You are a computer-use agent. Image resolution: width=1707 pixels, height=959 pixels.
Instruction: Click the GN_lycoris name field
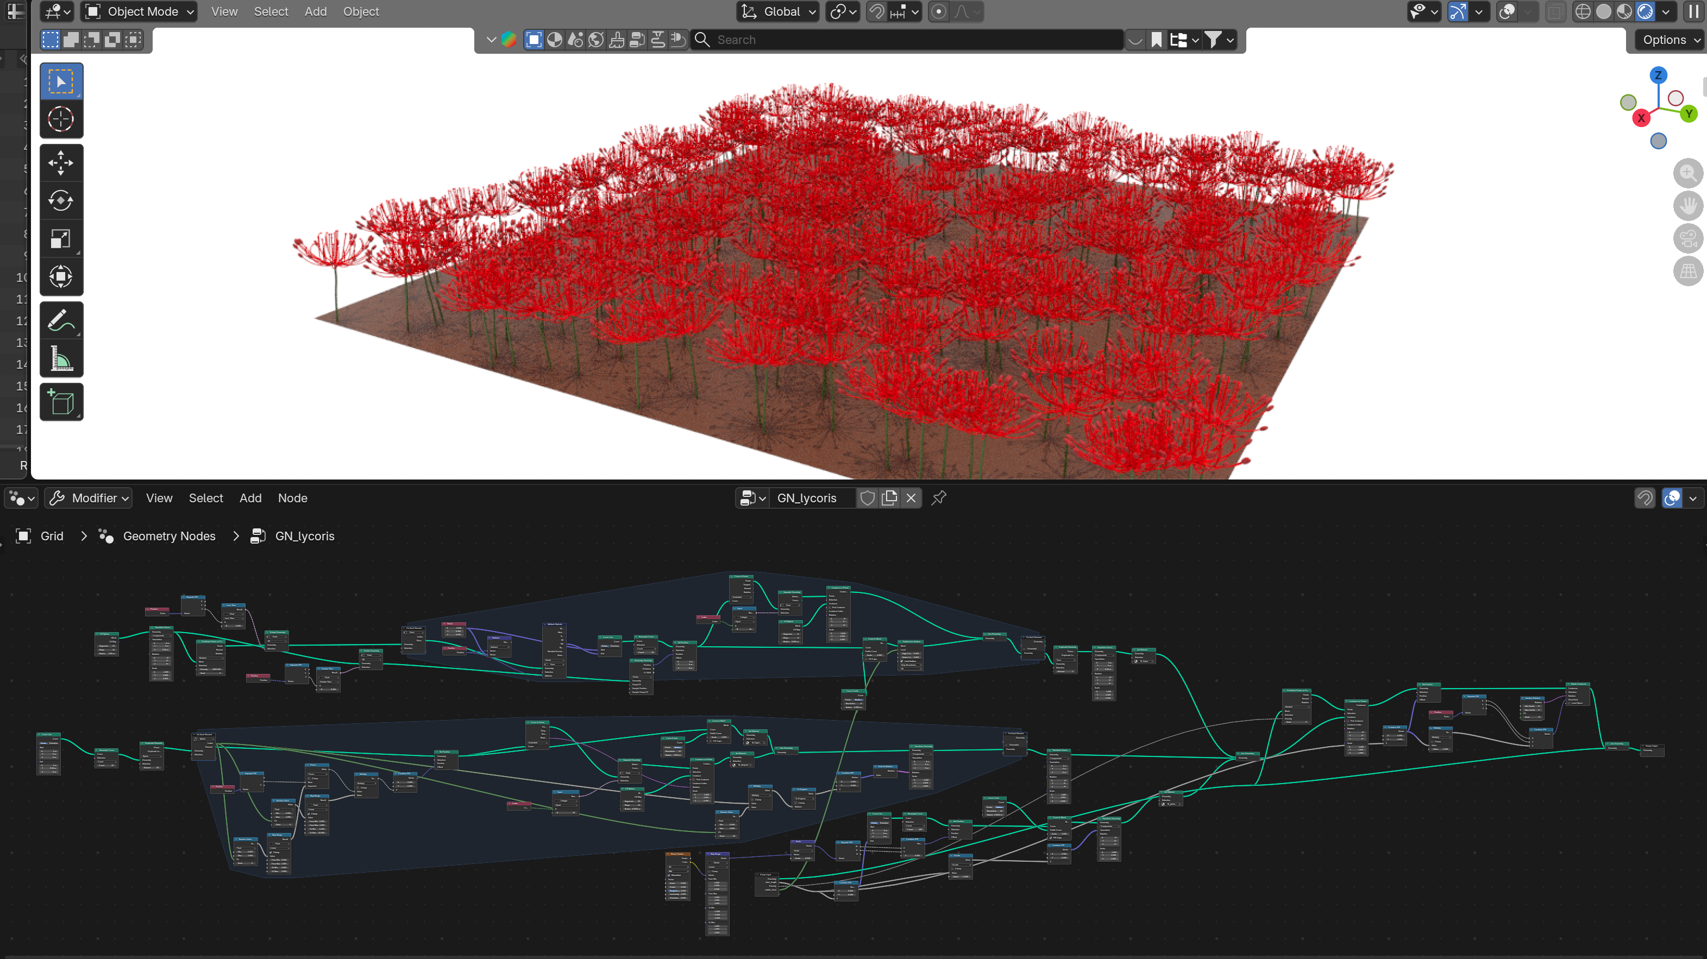point(812,498)
